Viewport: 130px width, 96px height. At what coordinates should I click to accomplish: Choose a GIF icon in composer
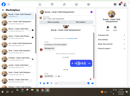(51, 83)
